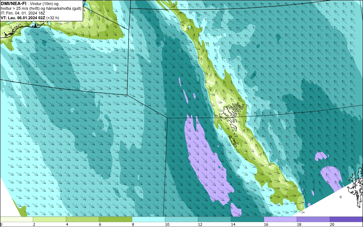Click the 2–4 m/s light green legend swatch
363x227 pixels.
49,219
